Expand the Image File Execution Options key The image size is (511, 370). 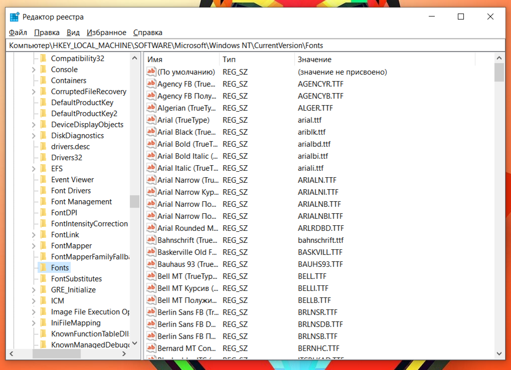(x=34, y=312)
